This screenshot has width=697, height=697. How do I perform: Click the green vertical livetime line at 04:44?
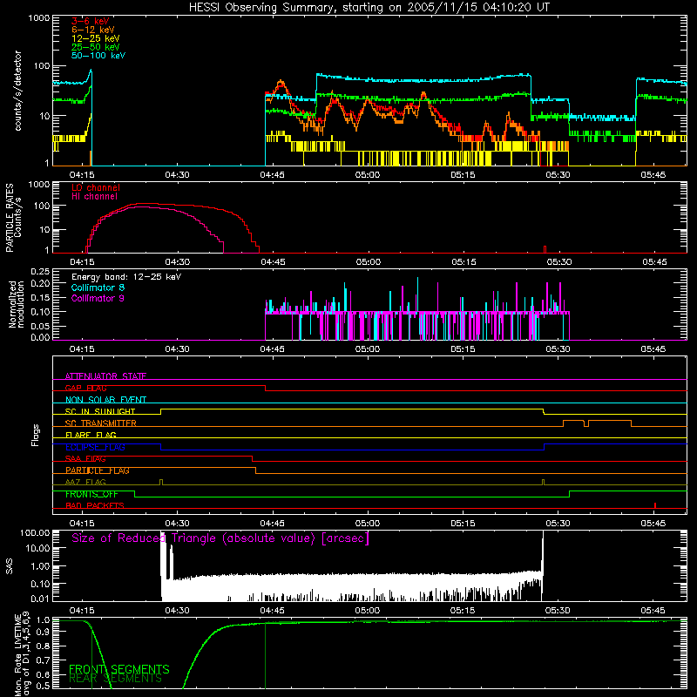(266, 656)
